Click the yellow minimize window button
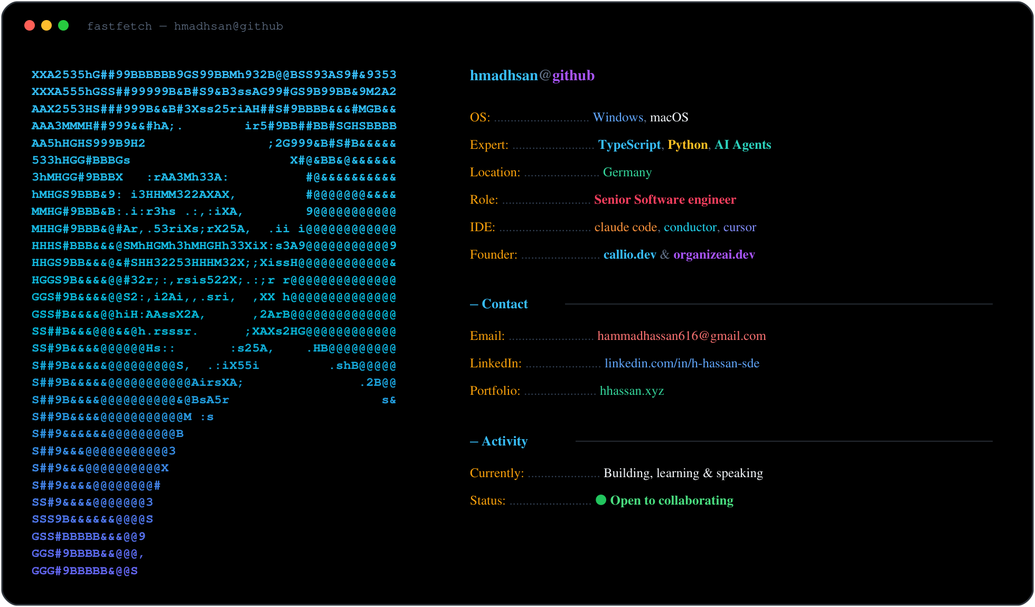The image size is (1035, 607). [x=46, y=25]
